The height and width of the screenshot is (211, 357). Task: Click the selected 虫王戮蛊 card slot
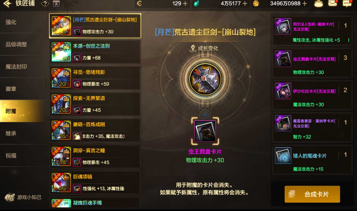(205, 131)
